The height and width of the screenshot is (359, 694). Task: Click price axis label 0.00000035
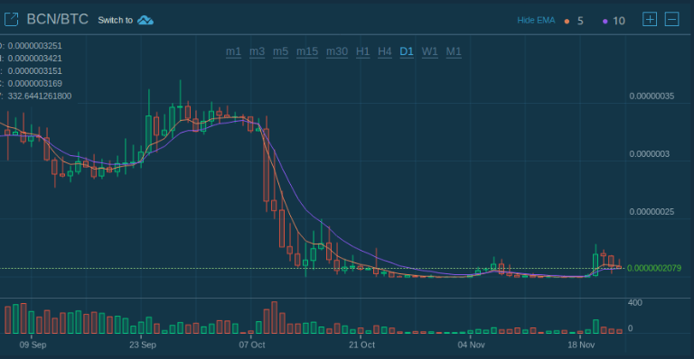tap(652, 97)
